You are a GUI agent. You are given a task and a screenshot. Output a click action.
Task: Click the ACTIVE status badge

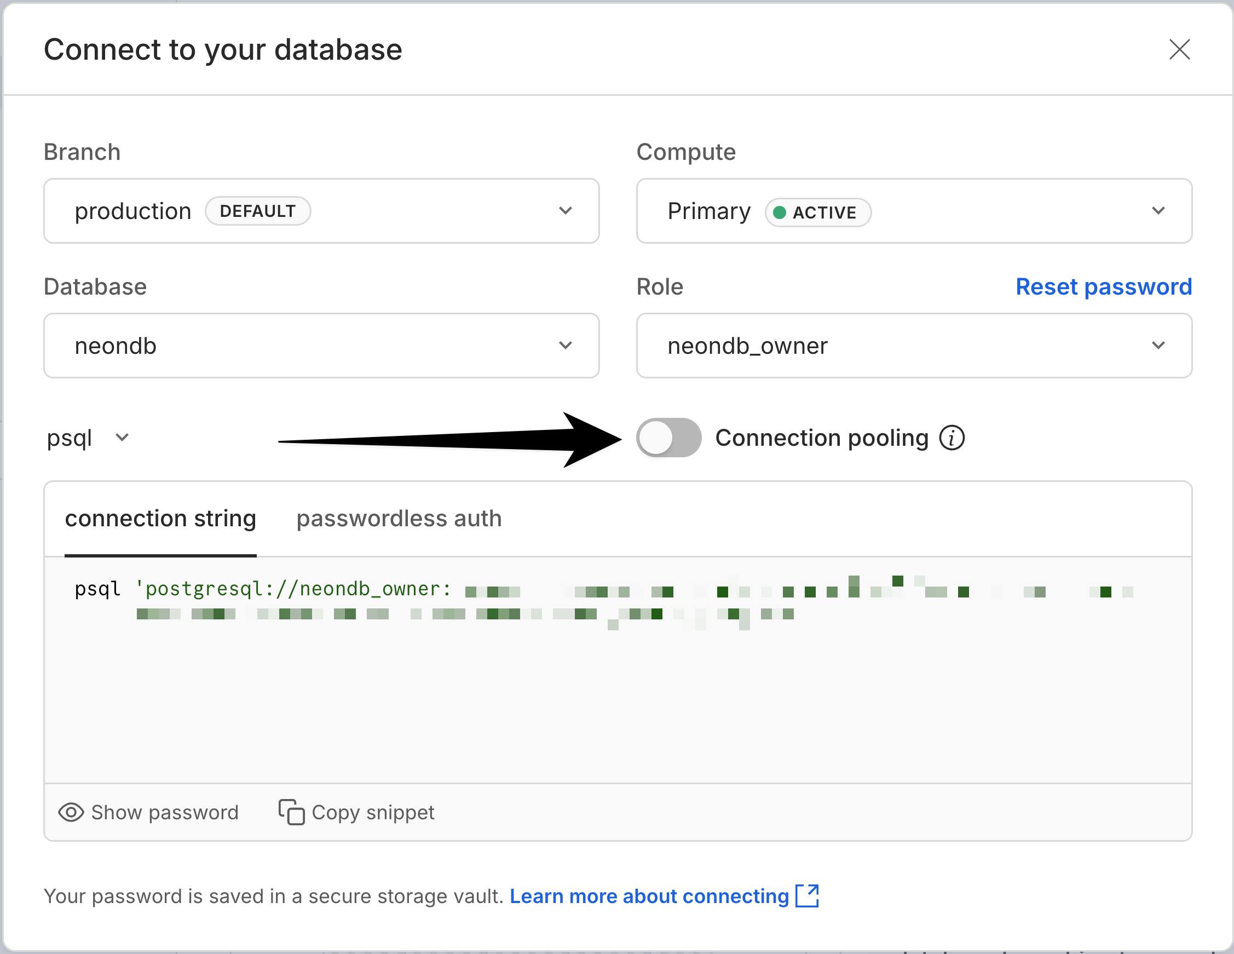(x=817, y=212)
